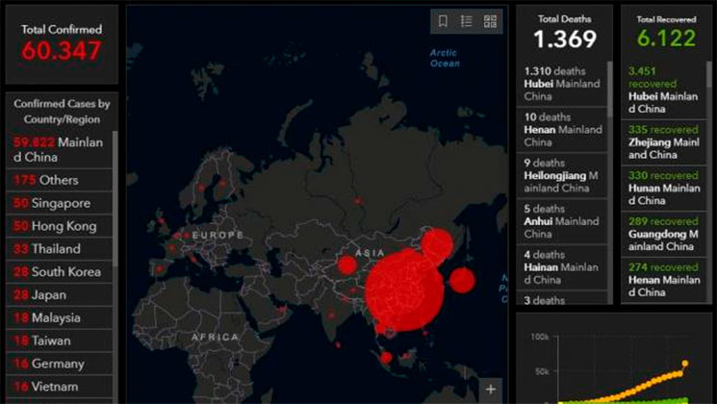Click the large red China outbreak circle
The width and height of the screenshot is (717, 404).
(x=402, y=287)
